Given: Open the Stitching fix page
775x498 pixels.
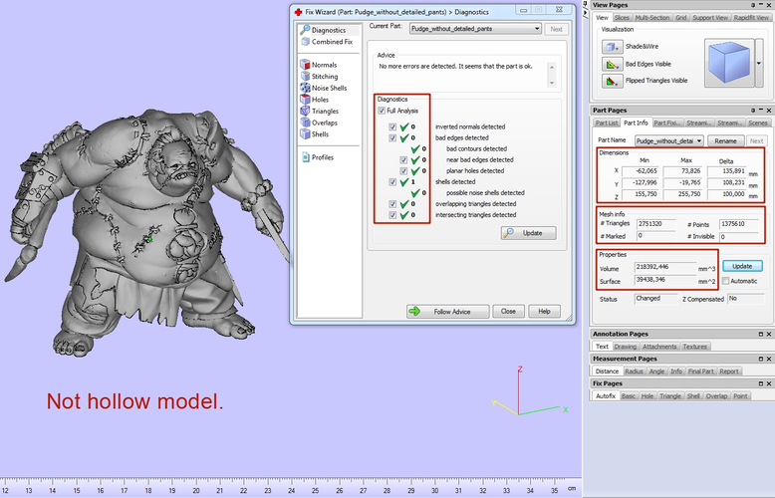Looking at the screenshot, I should pyautogui.click(x=320, y=77).
